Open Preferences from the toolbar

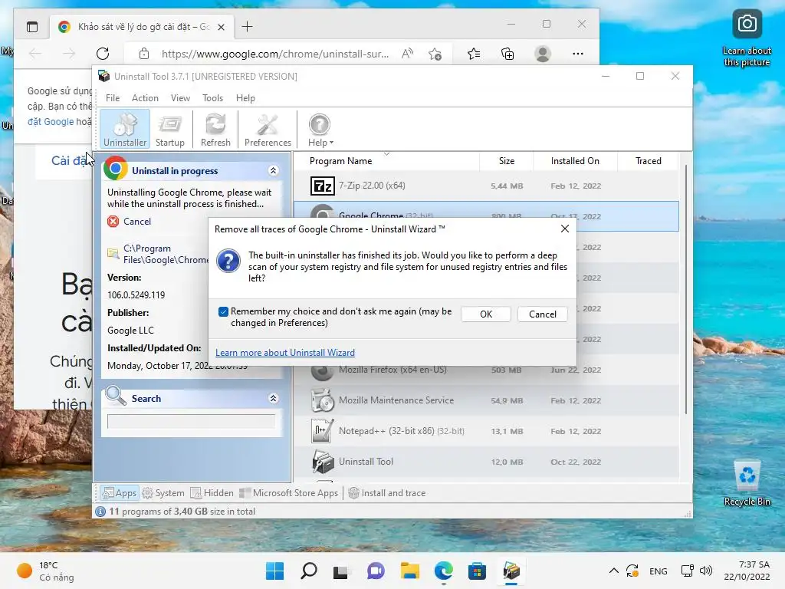tap(268, 129)
